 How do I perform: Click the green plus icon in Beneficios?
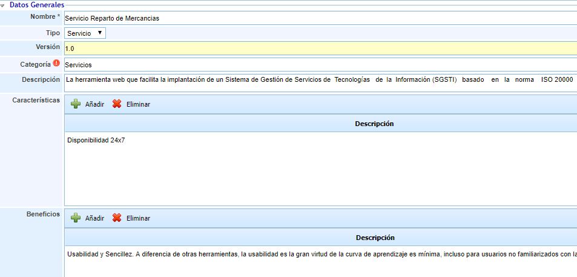76,218
